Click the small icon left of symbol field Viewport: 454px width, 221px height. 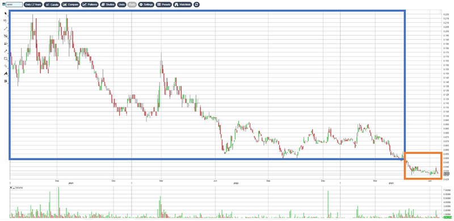click(x=3, y=5)
